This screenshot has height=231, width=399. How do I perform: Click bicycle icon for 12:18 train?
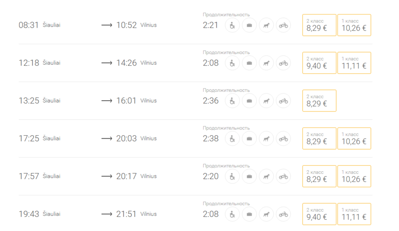click(x=283, y=63)
